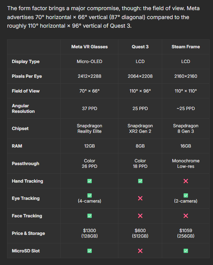Viewport: 213px width, 265px height.
Task: Click the 12GB RAM value
Action: pyautogui.click(x=89, y=146)
